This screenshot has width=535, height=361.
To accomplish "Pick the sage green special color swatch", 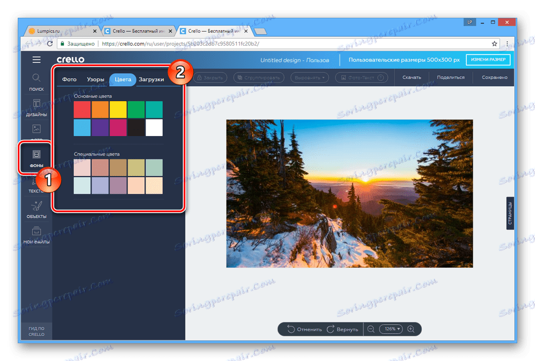I will click(x=154, y=168).
